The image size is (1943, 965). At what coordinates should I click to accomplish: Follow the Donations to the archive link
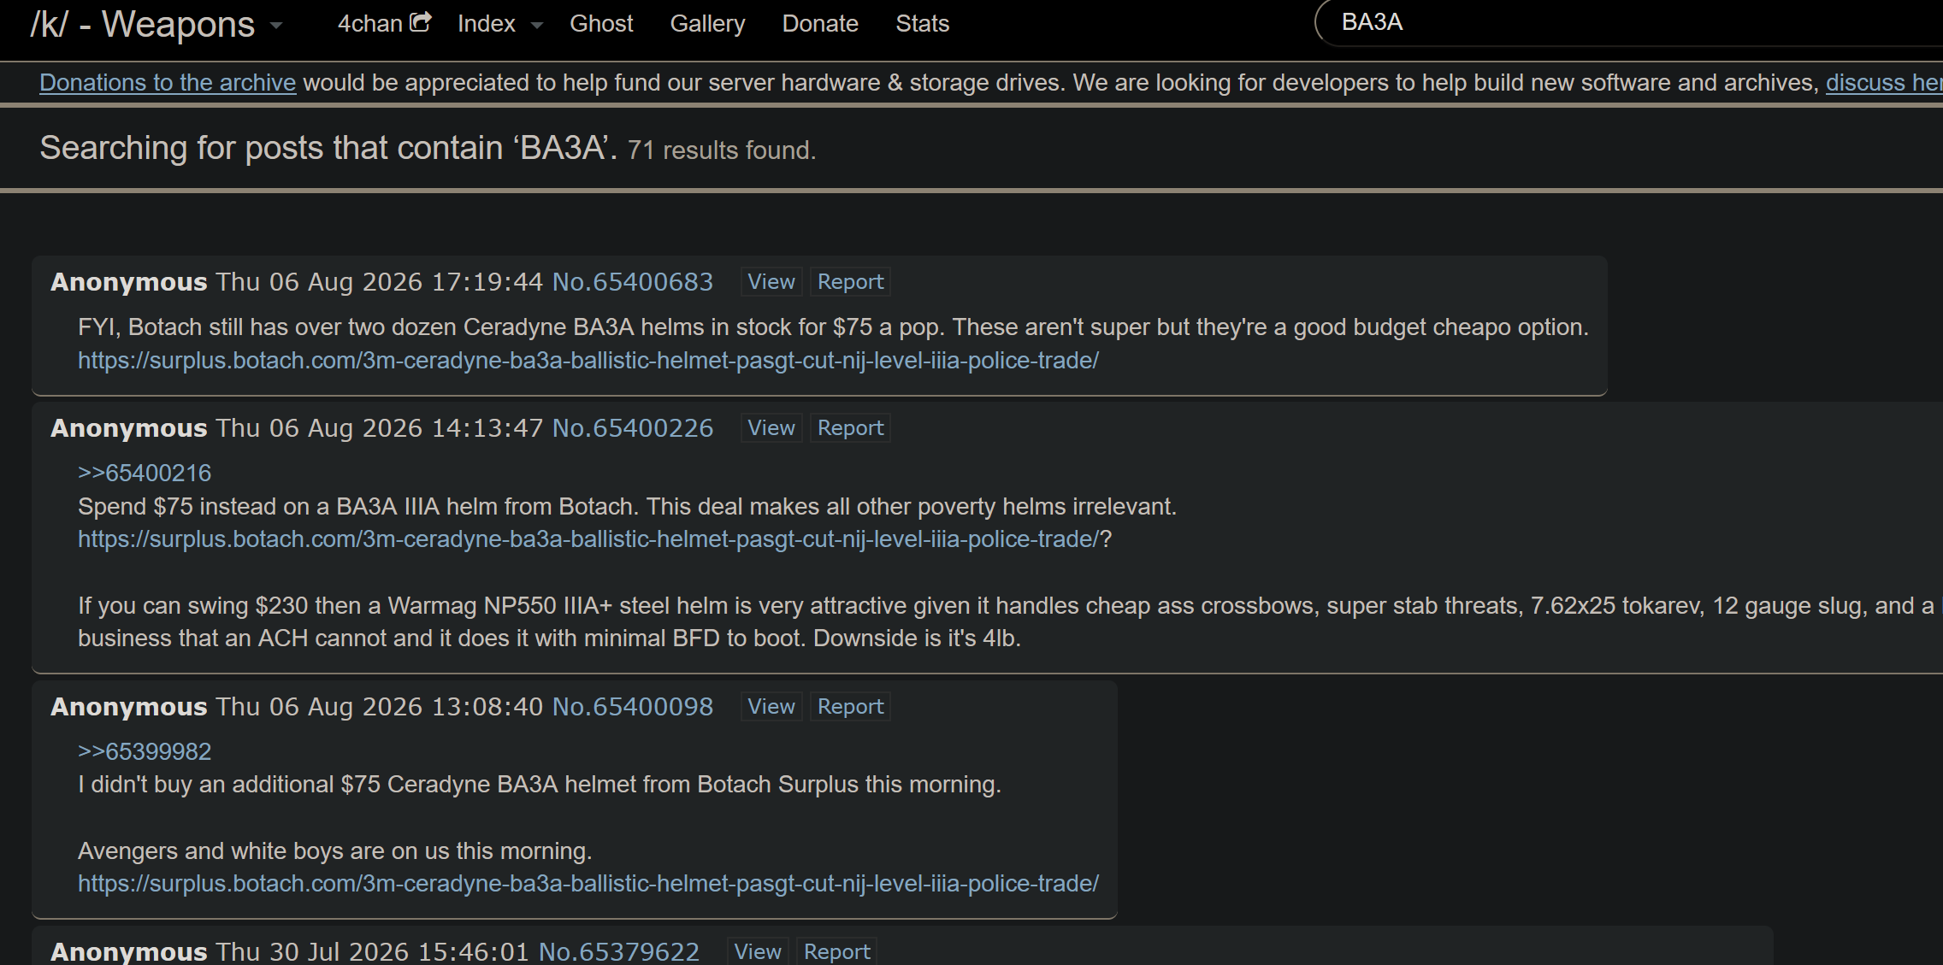pyautogui.click(x=168, y=82)
